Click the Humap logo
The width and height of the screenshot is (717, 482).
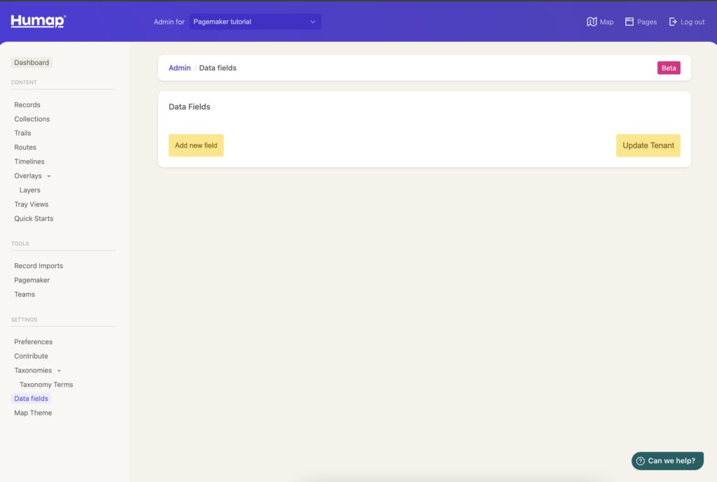tap(38, 22)
